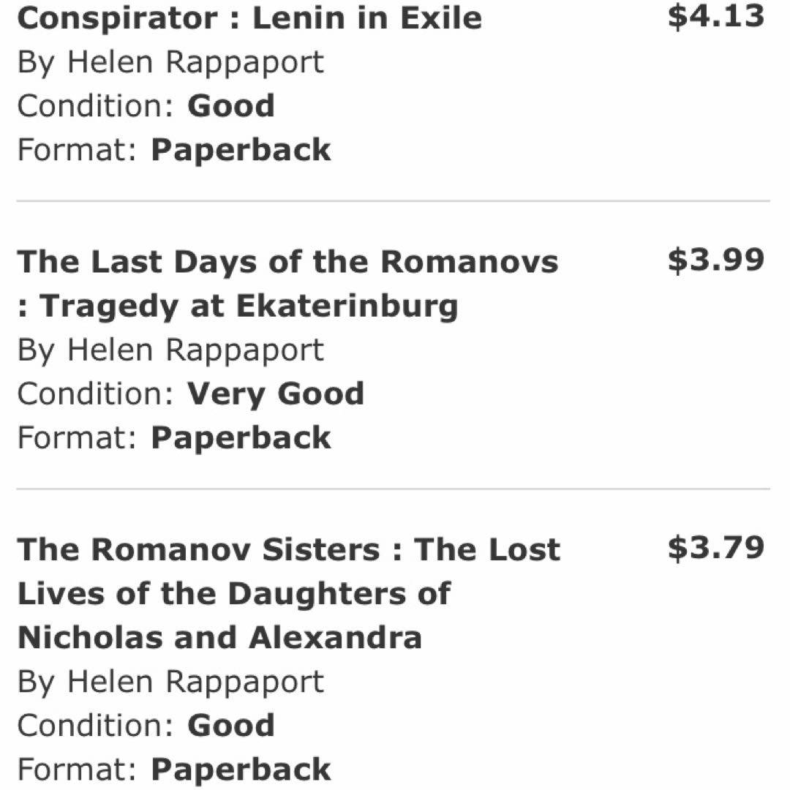Click the Good condition value for Romanov Sisters
The height and width of the screenshot is (790, 790).
[231, 726]
